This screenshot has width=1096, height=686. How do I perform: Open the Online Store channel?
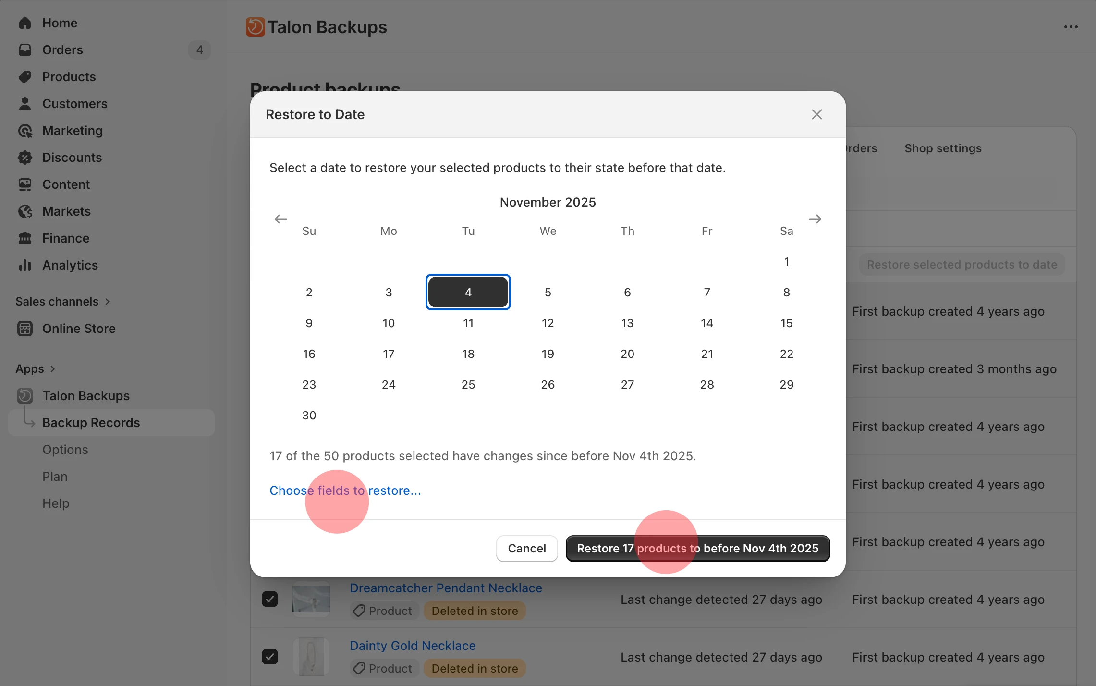click(x=79, y=329)
